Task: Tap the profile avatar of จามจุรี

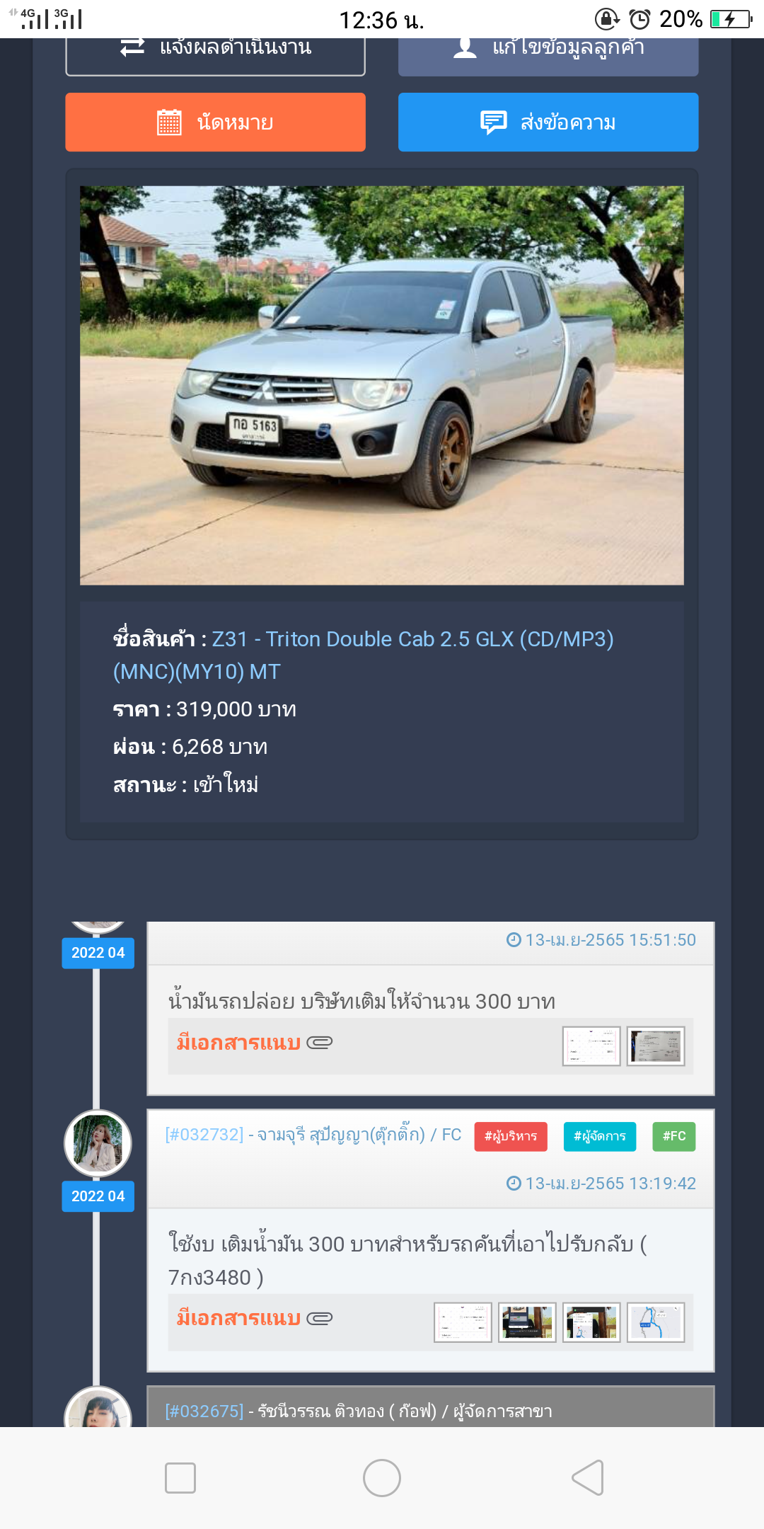Action: click(98, 1143)
